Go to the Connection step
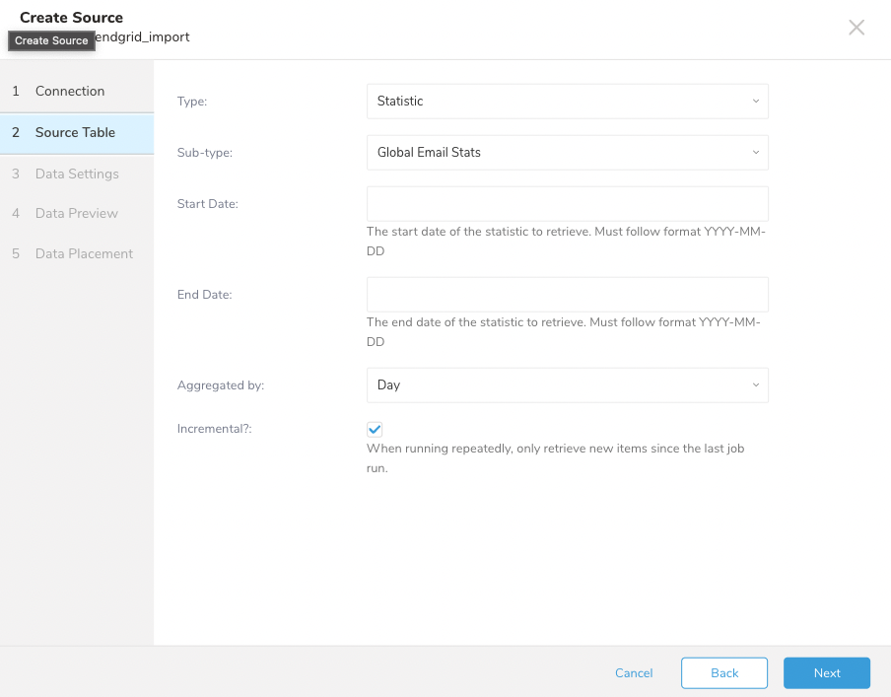Image resolution: width=891 pixels, height=697 pixels. (x=69, y=91)
